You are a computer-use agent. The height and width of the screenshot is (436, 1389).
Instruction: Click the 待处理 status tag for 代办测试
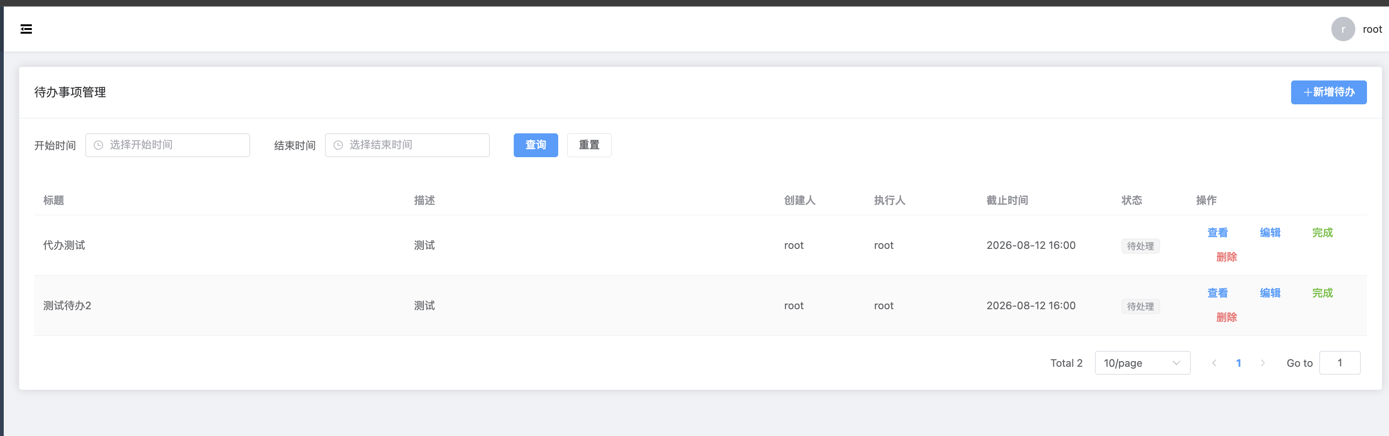click(x=1140, y=246)
